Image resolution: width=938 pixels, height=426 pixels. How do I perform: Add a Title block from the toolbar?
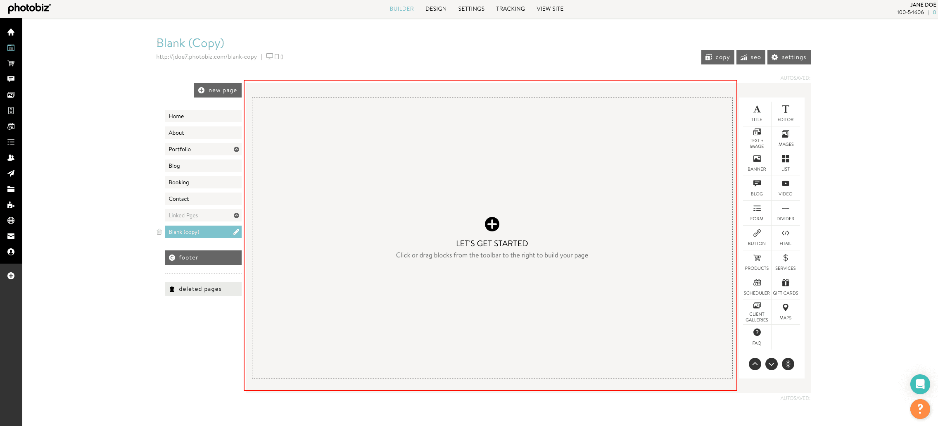pos(756,112)
